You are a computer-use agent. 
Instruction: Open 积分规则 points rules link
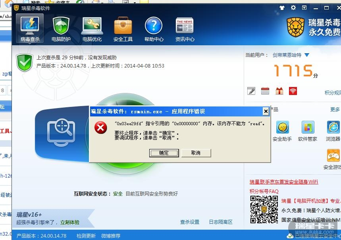click(x=333, y=93)
